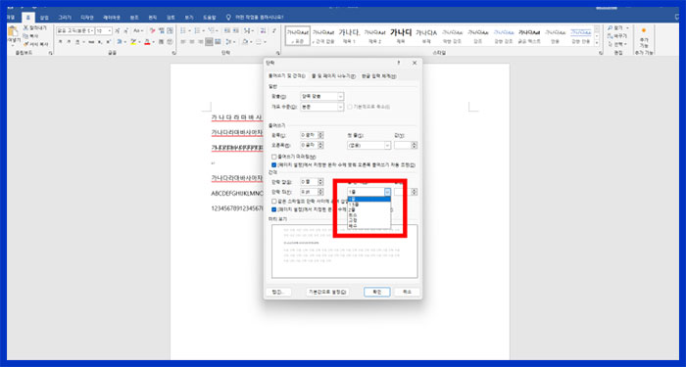Image resolution: width=686 pixels, height=367 pixels.
Task: Click the left indent (왼쪽) spinner field
Action: [312, 135]
